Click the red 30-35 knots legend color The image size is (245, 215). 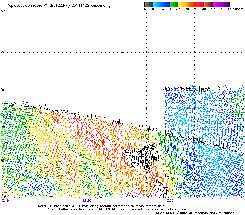point(200,4)
